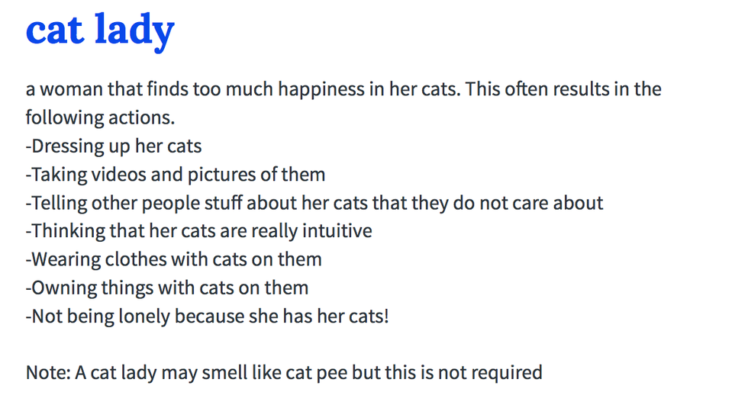
Task: Click the "cat lady" title link
Action: click(x=100, y=31)
